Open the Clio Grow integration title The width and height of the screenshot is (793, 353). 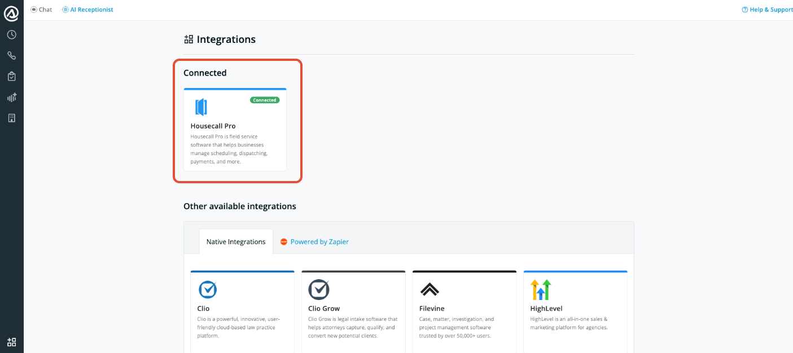pos(324,308)
